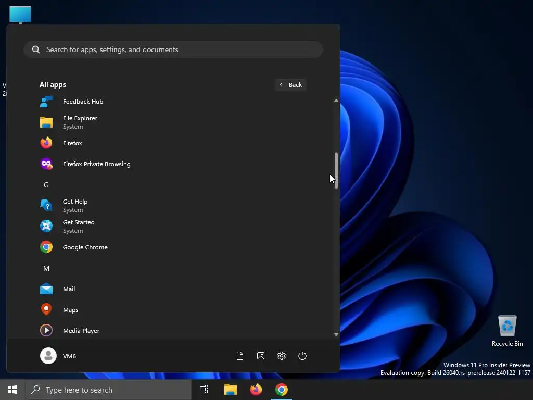Image resolution: width=533 pixels, height=400 pixels.
Task: Open Task View on the taskbar
Action: [x=204, y=390]
